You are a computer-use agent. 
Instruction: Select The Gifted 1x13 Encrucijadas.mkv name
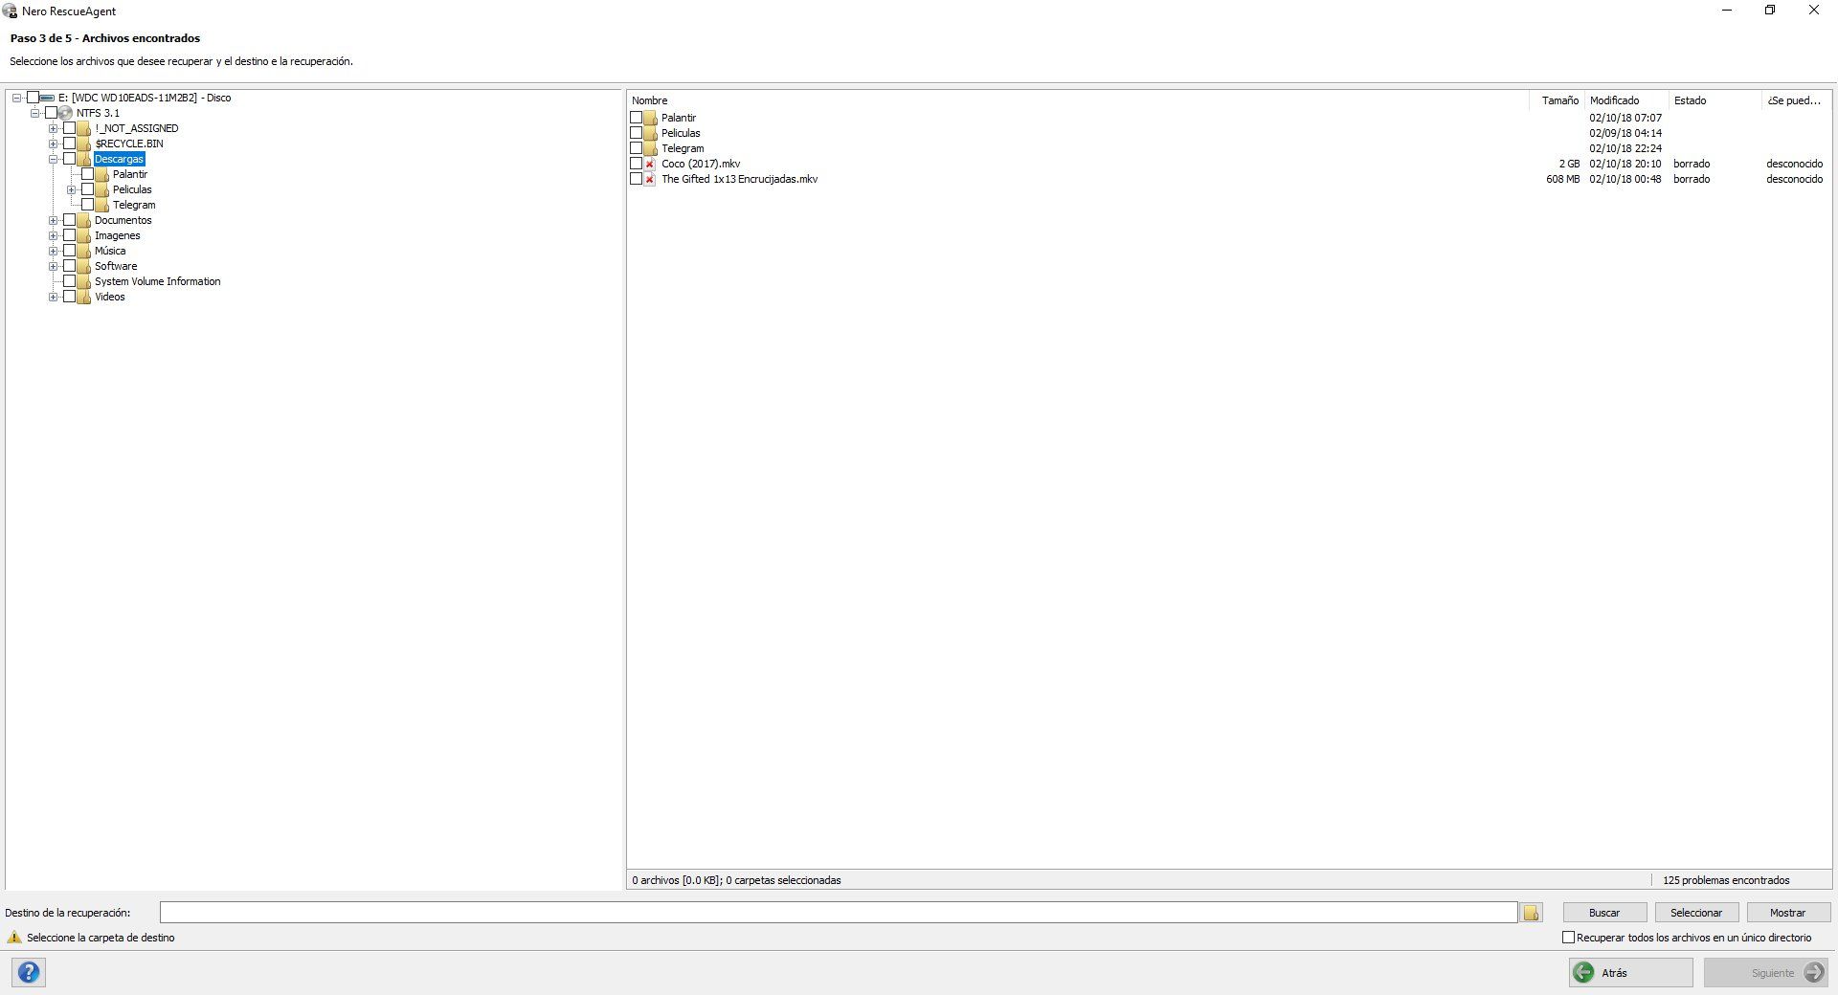tap(739, 179)
